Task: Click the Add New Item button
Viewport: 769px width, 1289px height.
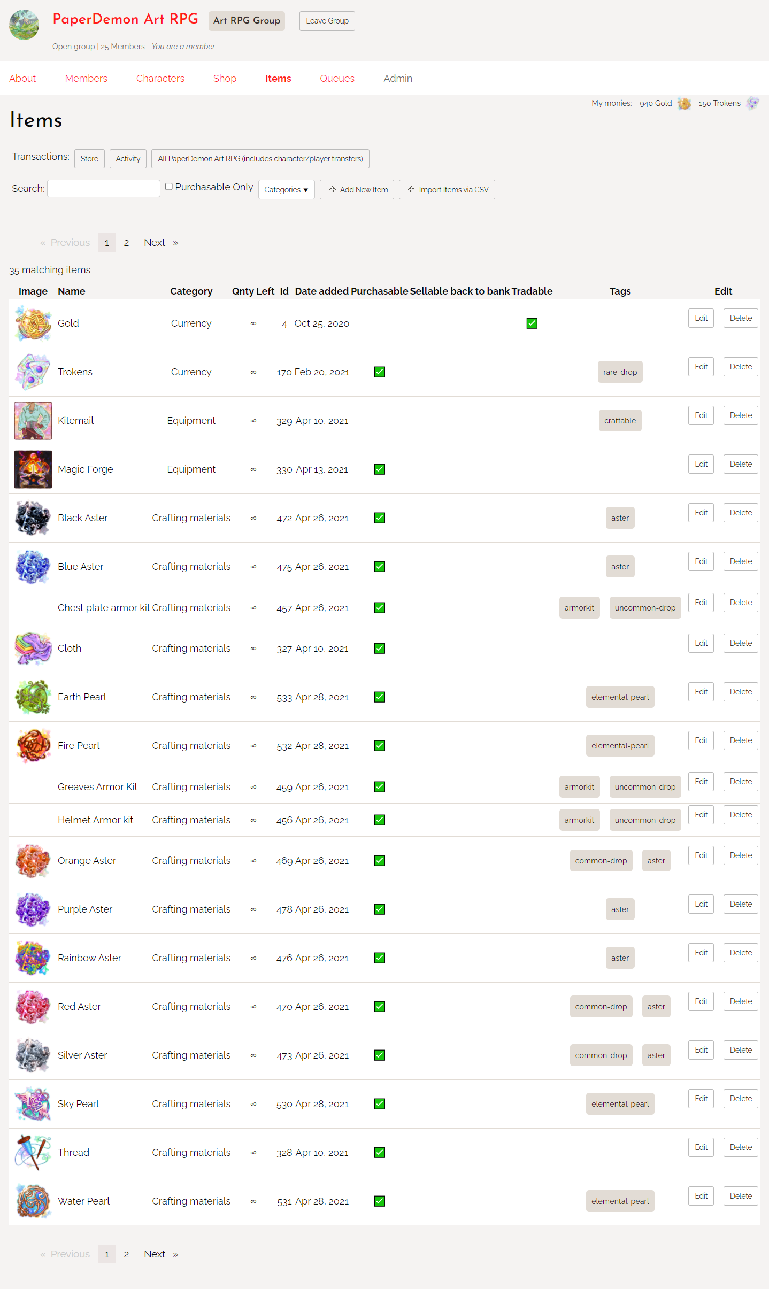Action: (357, 189)
